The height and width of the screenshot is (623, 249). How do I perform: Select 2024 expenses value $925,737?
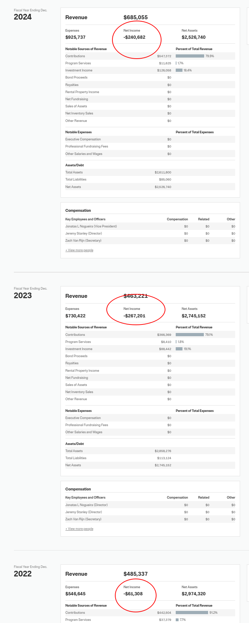75,37
